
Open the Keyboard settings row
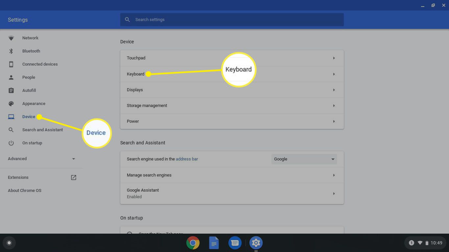232,74
